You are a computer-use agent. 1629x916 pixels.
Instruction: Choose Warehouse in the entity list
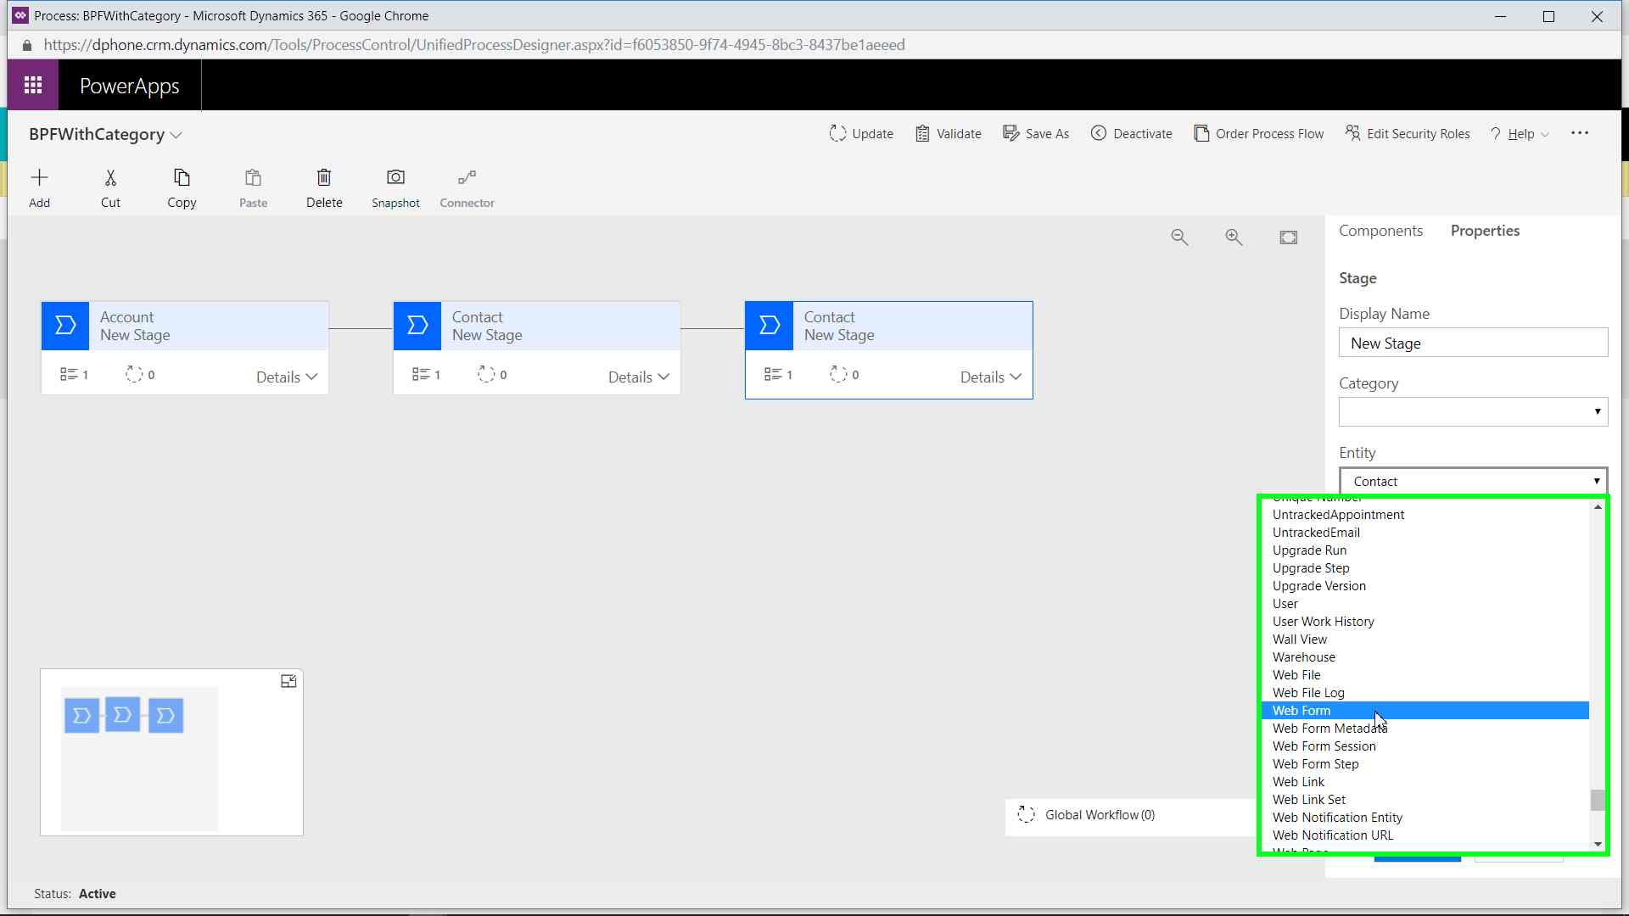(1303, 657)
